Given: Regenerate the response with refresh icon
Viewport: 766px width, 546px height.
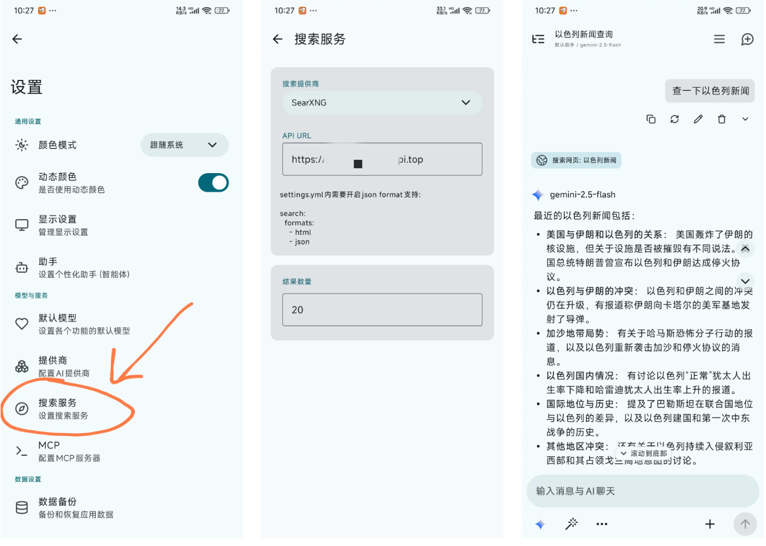Looking at the screenshot, I should [x=674, y=119].
